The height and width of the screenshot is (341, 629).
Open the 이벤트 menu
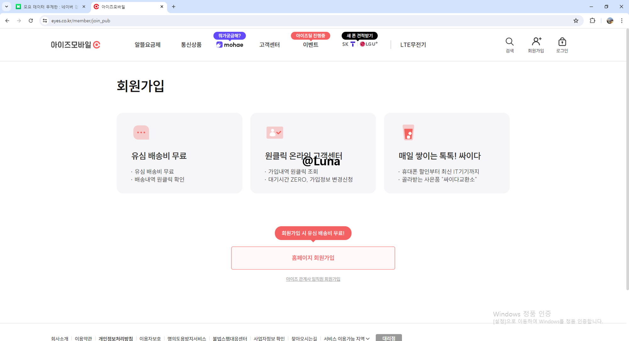pos(310,45)
